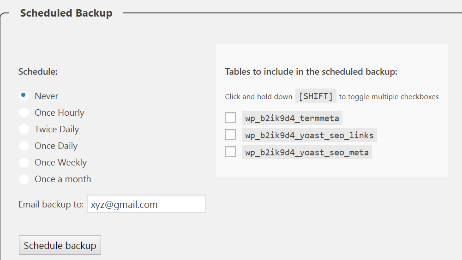This screenshot has height=260, width=462.
Task: Click the 'Schedule:' label text
Action: pos(38,71)
